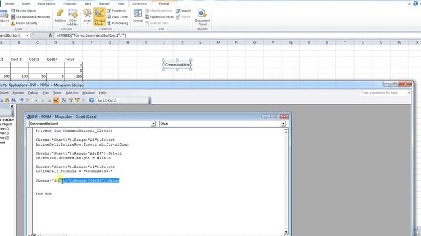Click the VBA Undo icon
This screenshot has width=421, height=236.
pos(22,100)
